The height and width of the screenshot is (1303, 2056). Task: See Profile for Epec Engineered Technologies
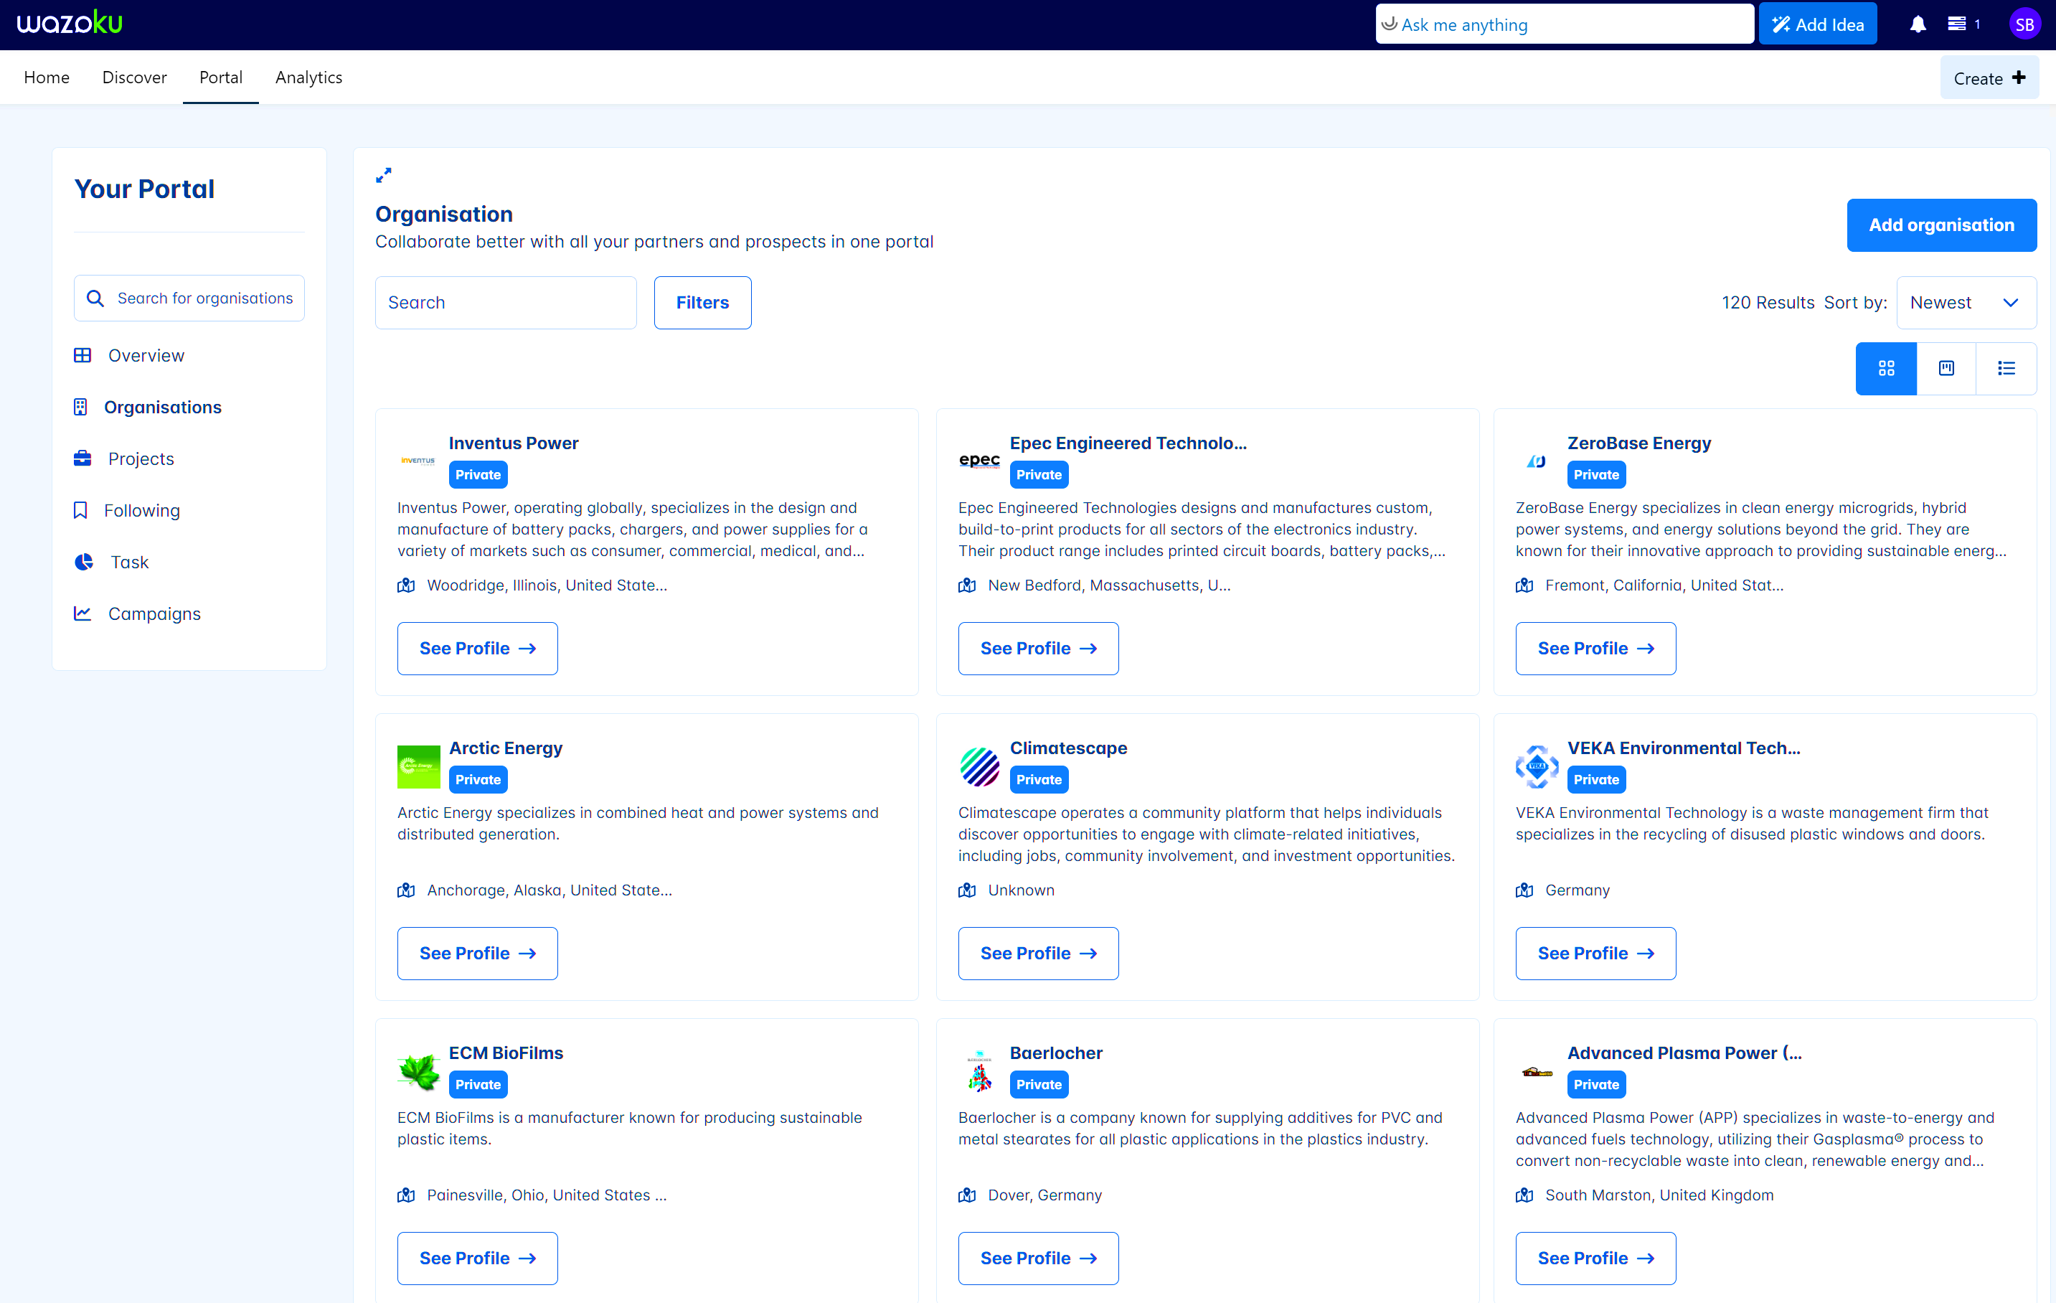pos(1037,648)
